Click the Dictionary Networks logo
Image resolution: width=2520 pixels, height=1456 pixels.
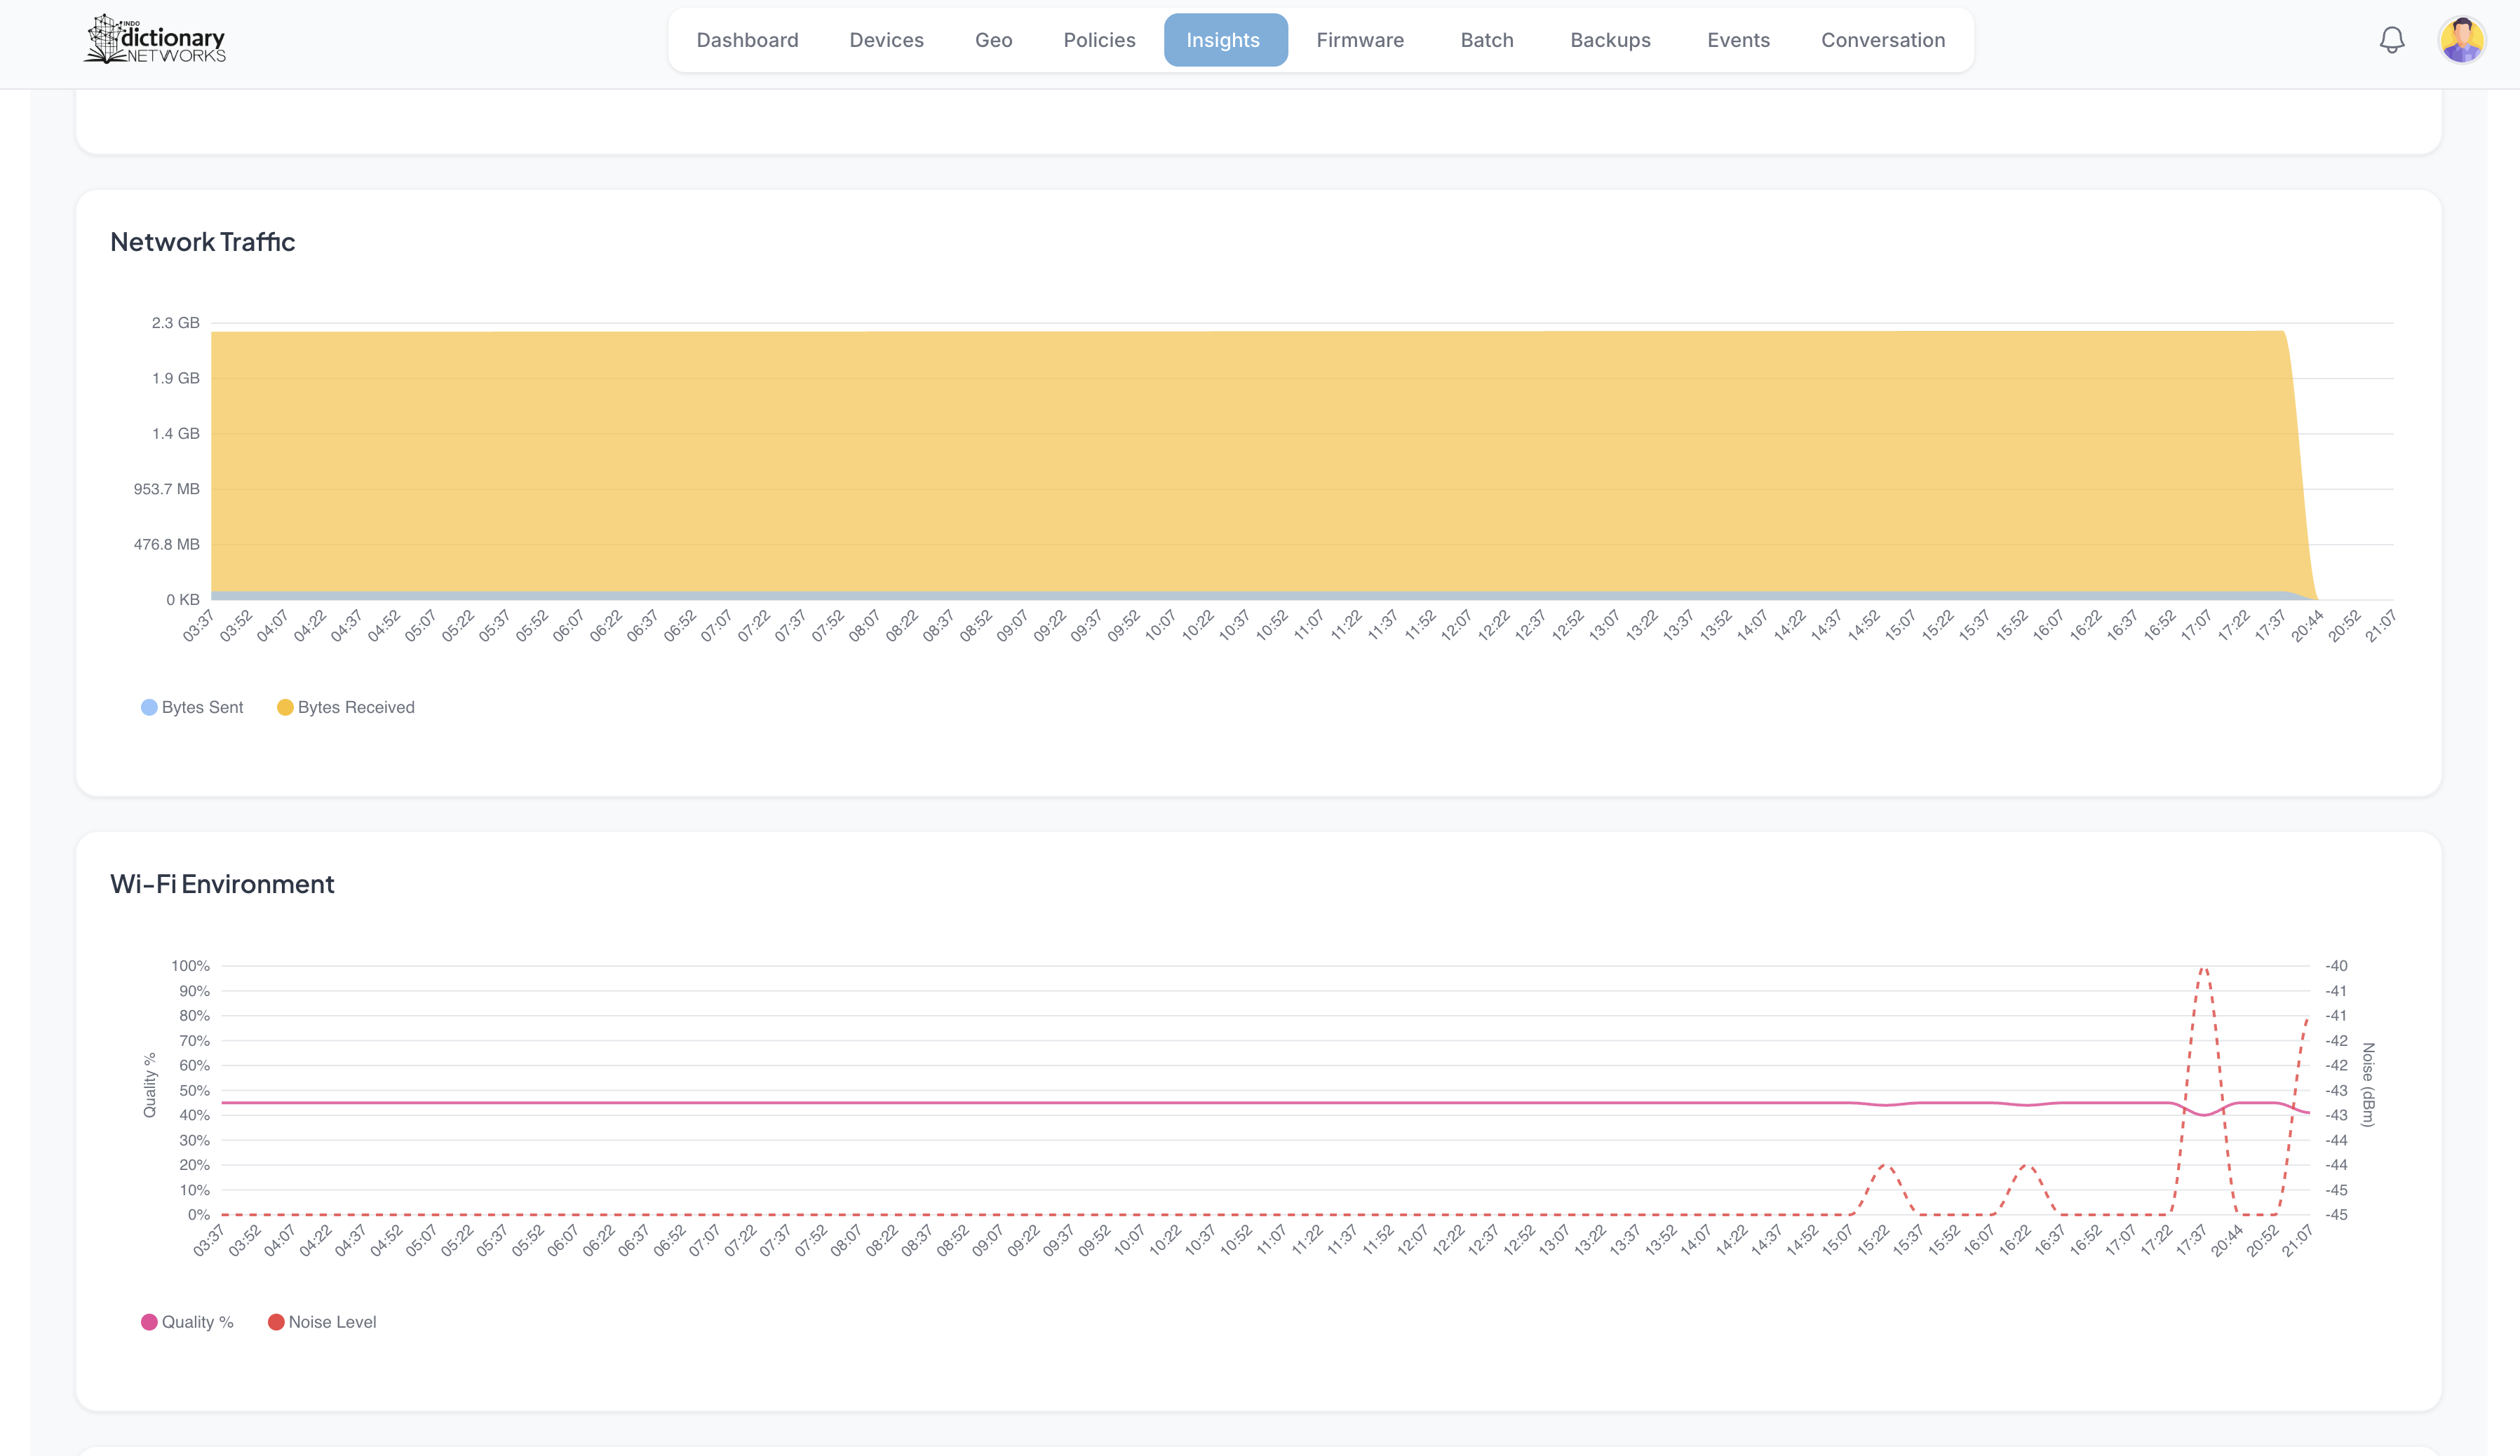coord(155,40)
